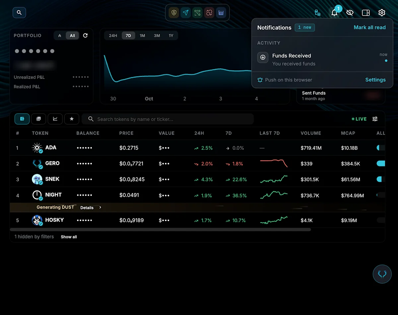
Task: Select the 24H chart range
Action: [x=113, y=35]
